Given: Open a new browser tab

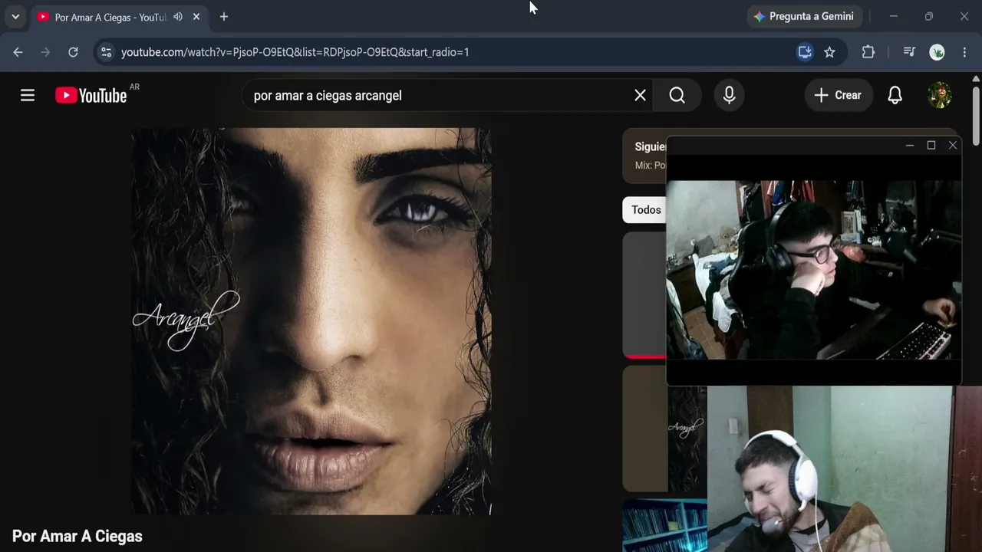Looking at the screenshot, I should (224, 17).
